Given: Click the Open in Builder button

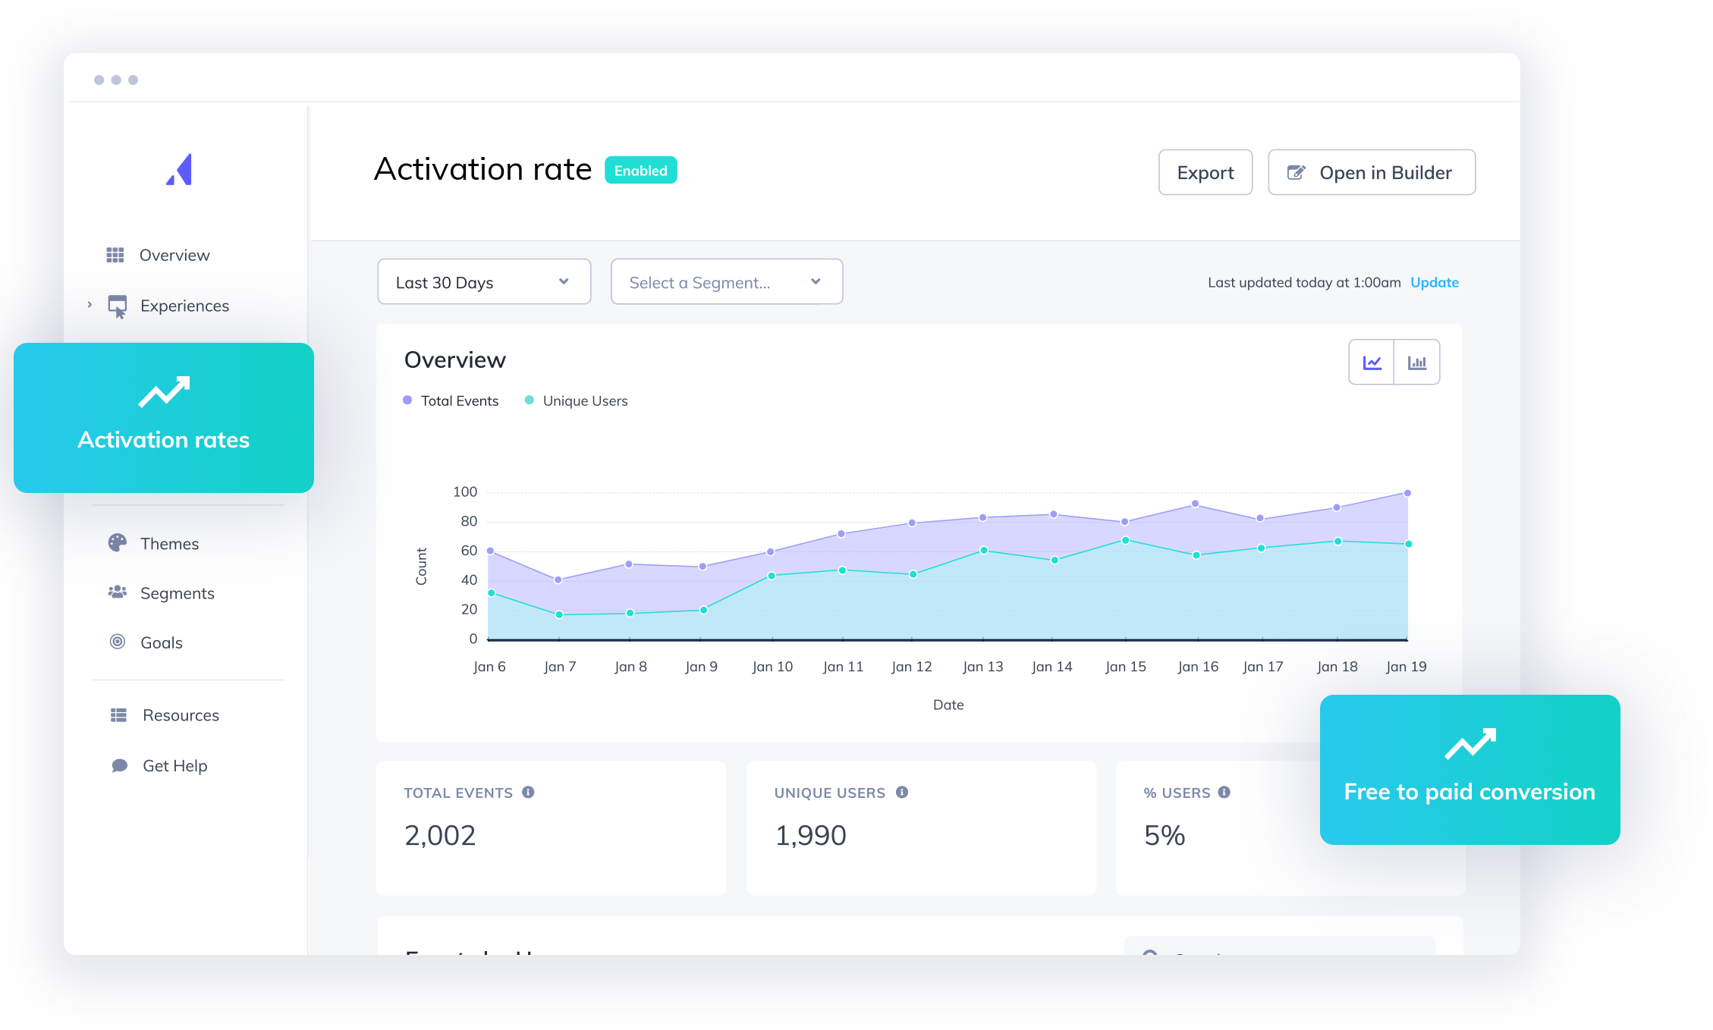Looking at the screenshot, I should (1372, 172).
